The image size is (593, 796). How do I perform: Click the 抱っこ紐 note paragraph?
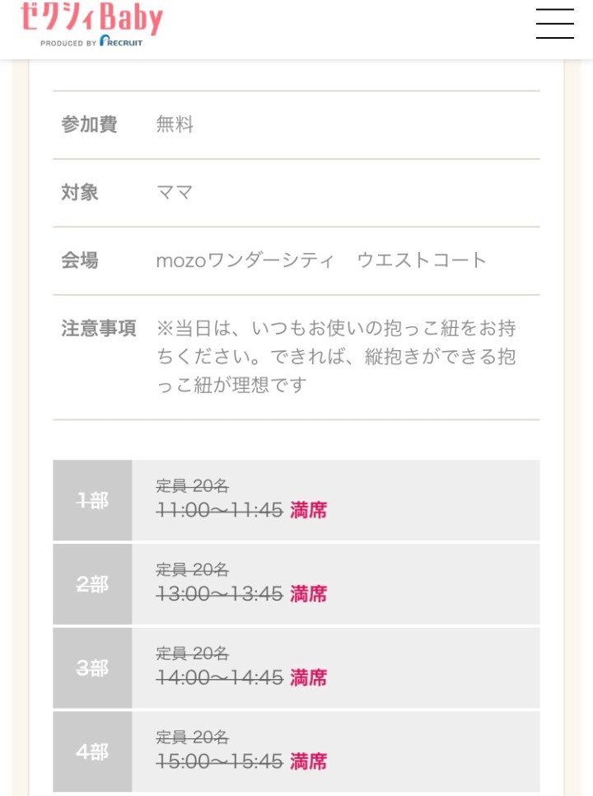[336, 357]
